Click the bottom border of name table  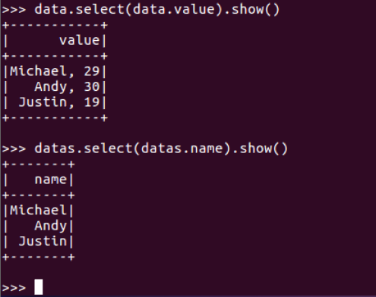tap(39, 258)
